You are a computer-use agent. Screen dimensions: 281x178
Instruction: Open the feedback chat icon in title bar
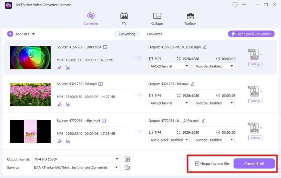[x=235, y=5]
